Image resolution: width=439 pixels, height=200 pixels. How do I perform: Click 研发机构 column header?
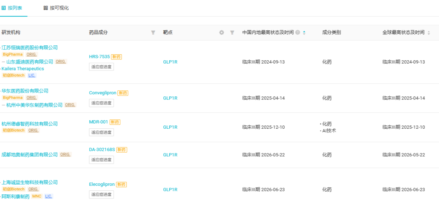tap(11, 33)
